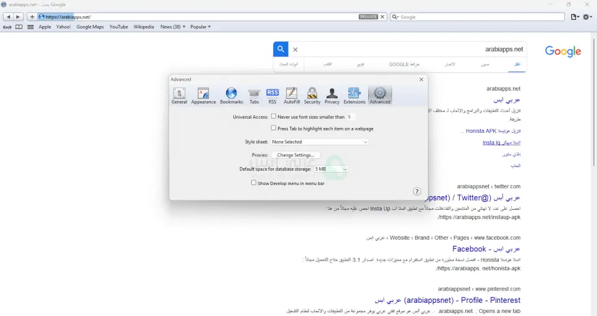This screenshot has height=316, width=597.
Task: Open the Insta Iq sublink
Action: (x=501, y=143)
